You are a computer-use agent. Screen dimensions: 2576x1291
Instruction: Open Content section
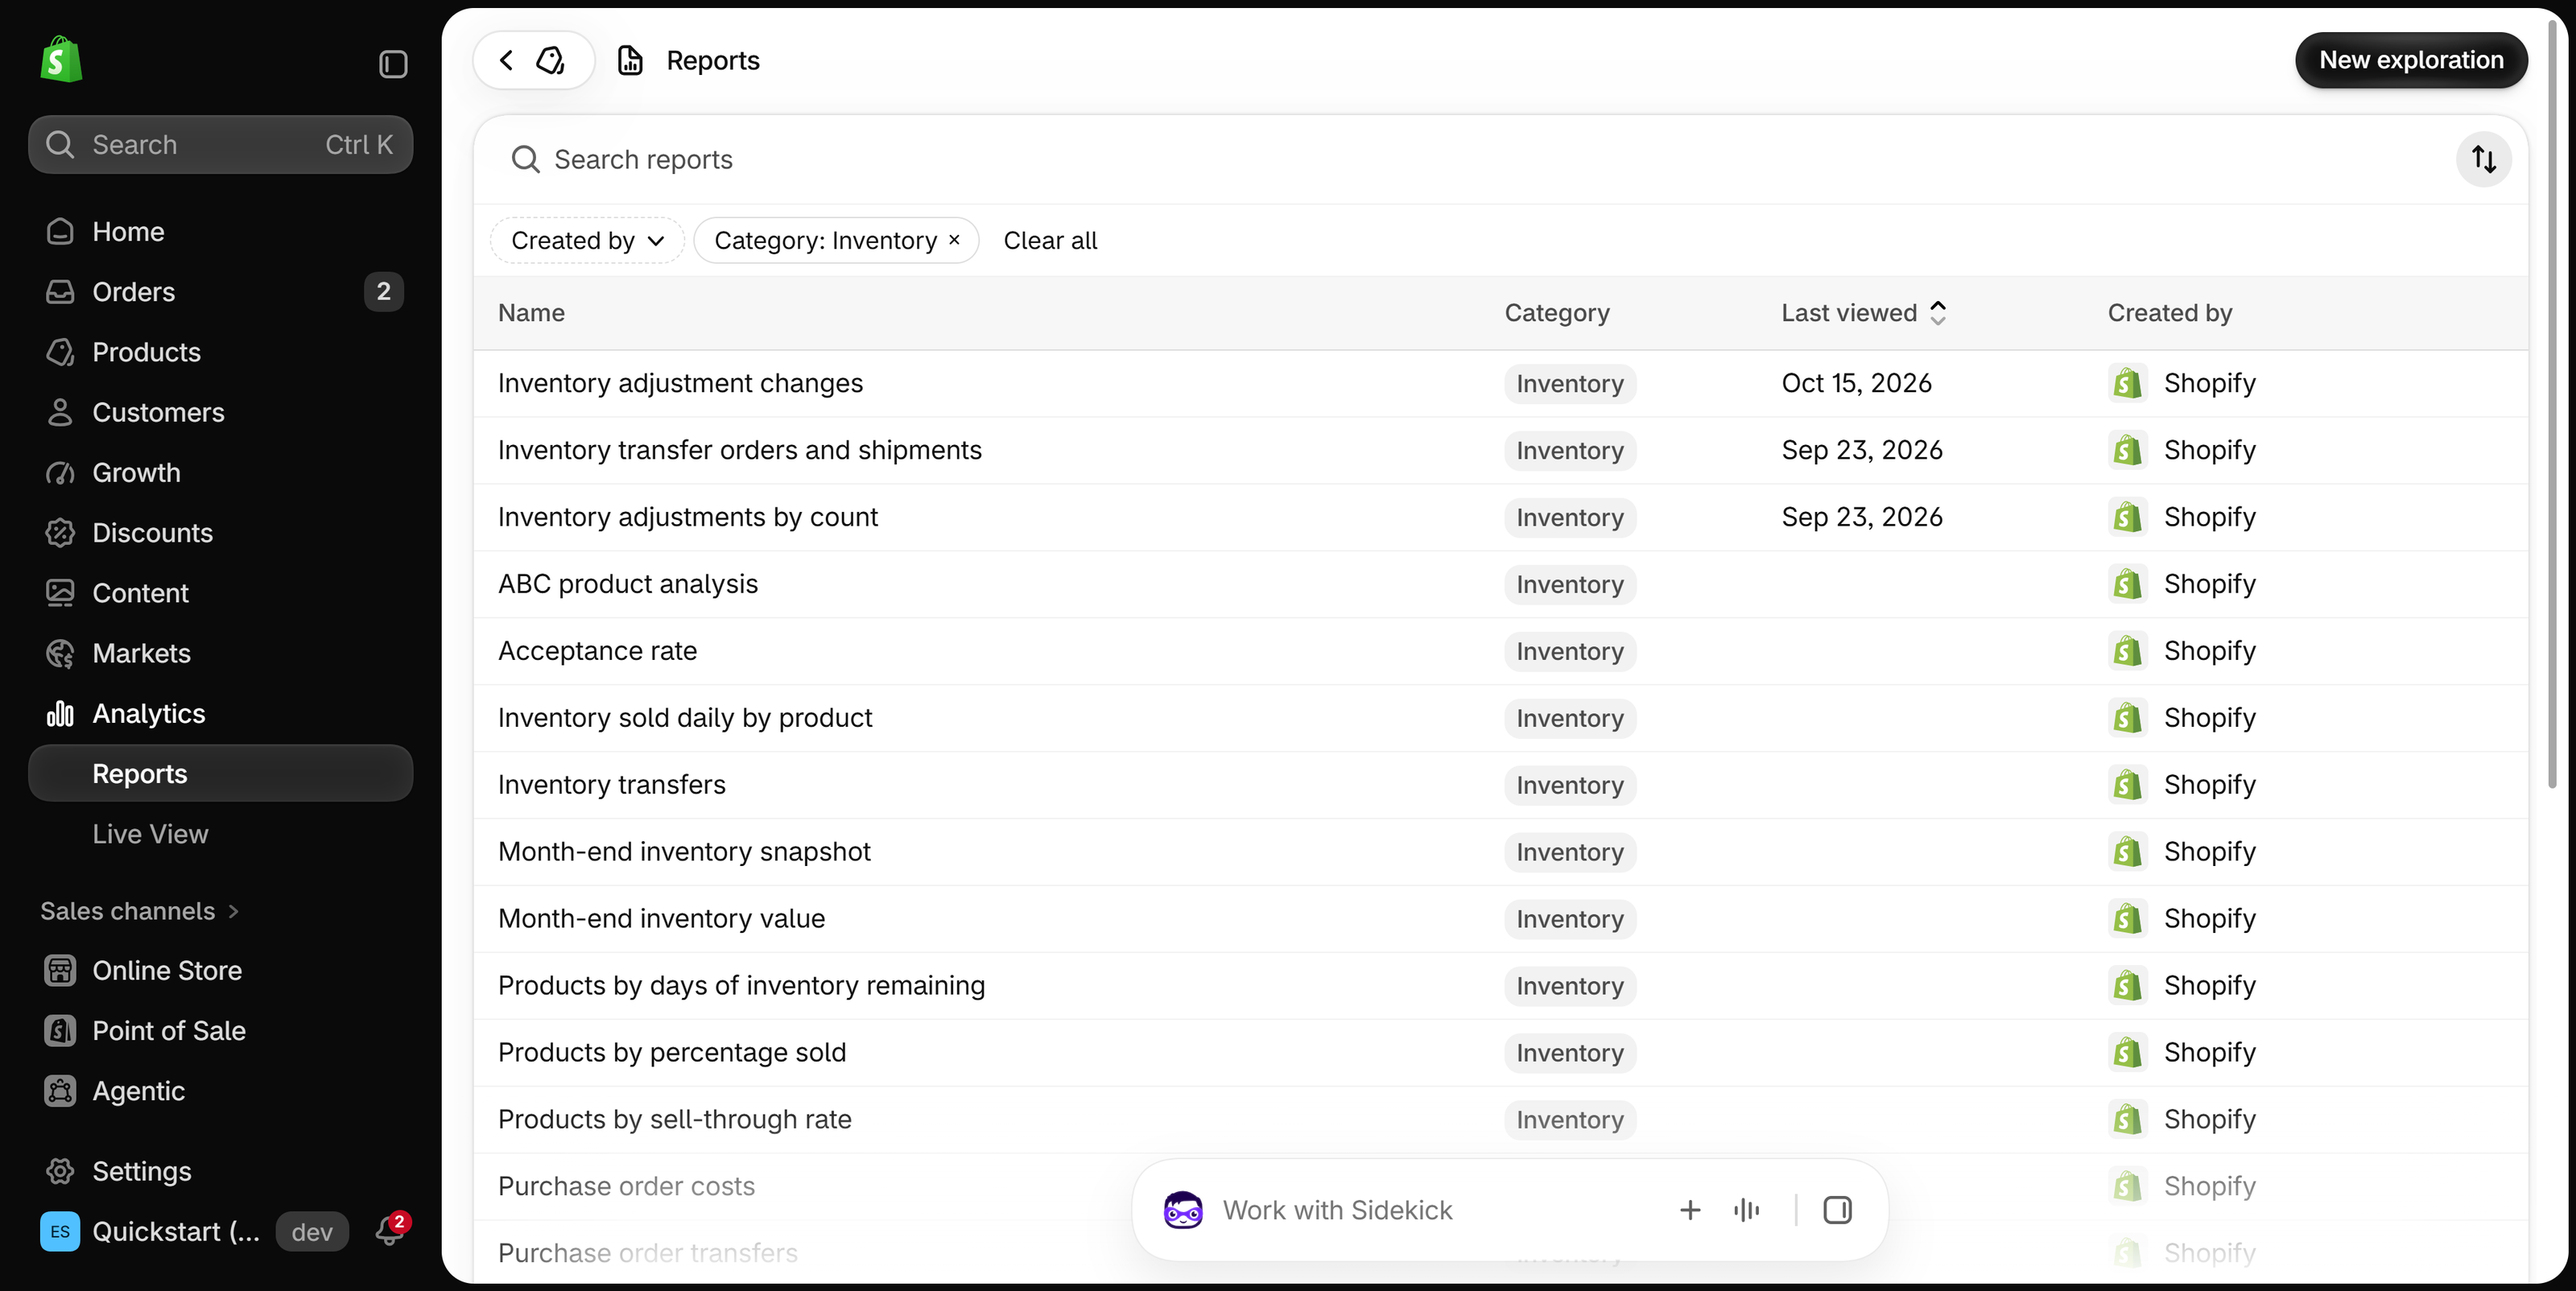220,593
